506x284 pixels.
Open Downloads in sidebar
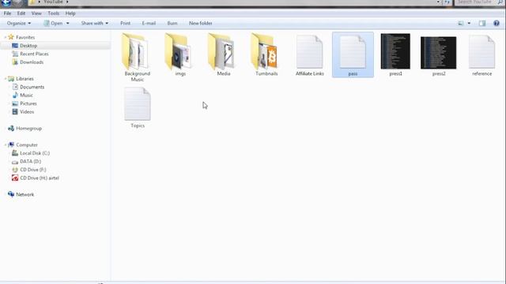(32, 62)
